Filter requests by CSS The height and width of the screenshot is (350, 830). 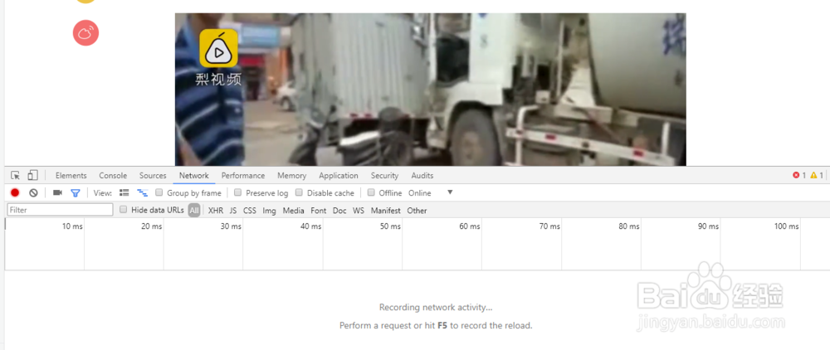pos(250,211)
